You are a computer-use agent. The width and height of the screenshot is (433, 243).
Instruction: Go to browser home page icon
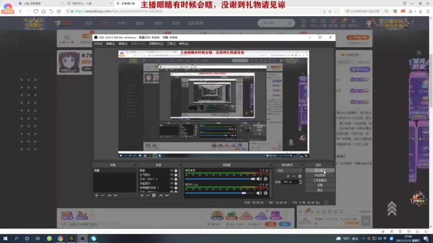[x=43, y=11]
